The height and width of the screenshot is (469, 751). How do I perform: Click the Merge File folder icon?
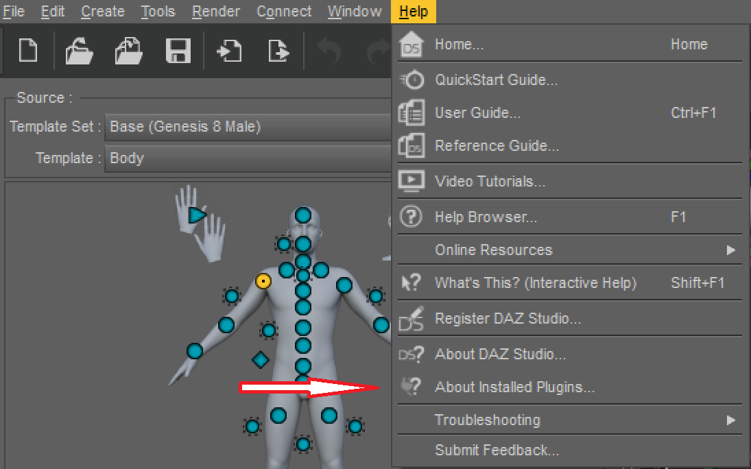click(128, 51)
